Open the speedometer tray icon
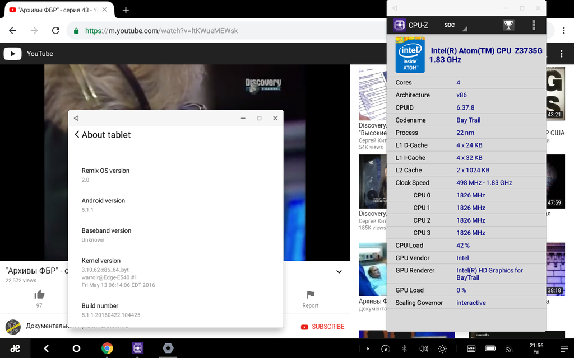Image resolution: width=574 pixels, height=358 pixels. coord(386,349)
